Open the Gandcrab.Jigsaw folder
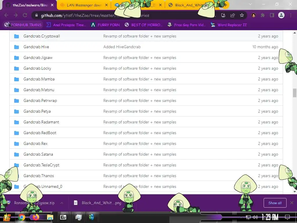Image resolution: width=297 pixels, height=223 pixels. click(x=38, y=58)
